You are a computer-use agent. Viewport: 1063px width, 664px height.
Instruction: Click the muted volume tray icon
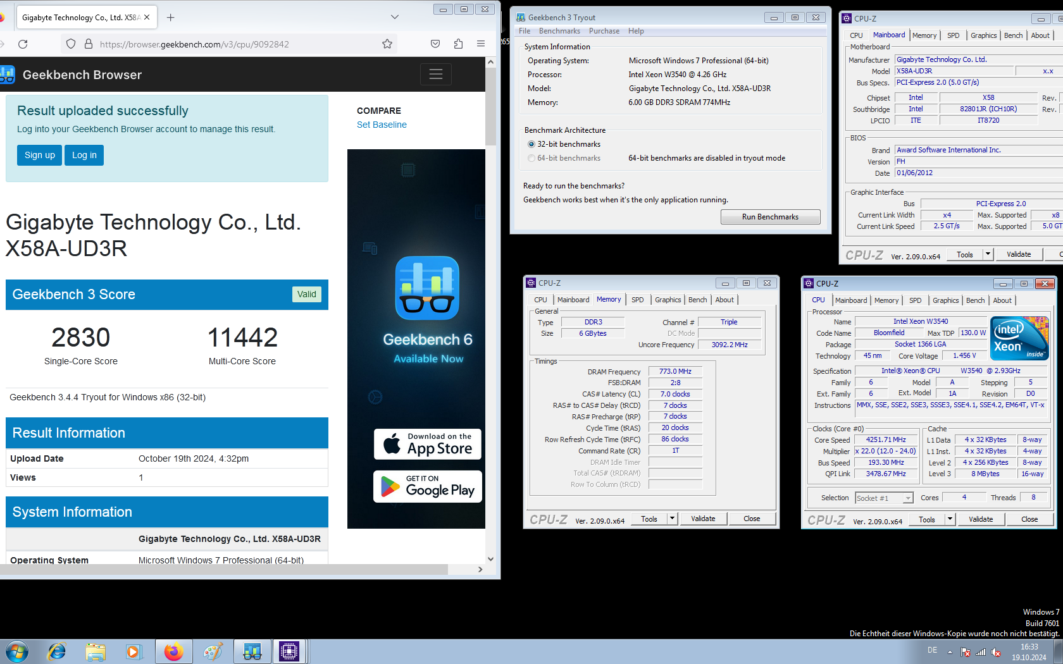tap(996, 652)
